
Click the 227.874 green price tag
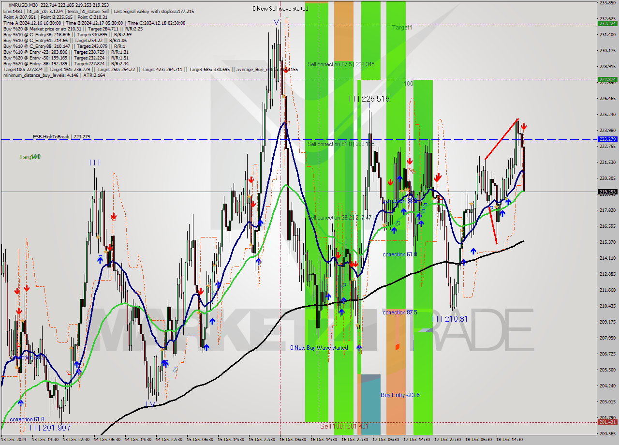click(607, 80)
